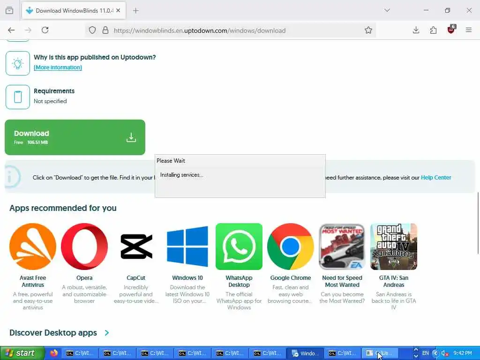This screenshot has height=360, width=480.
Task: Open Need for Speed Most Wanted thumbnail
Action: click(342, 247)
